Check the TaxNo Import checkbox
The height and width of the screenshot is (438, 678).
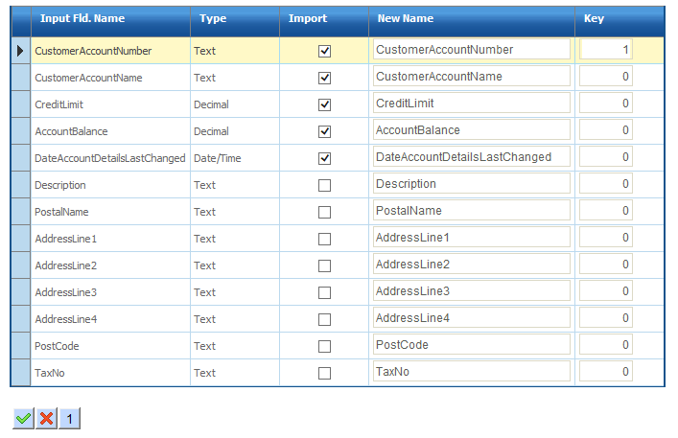click(x=324, y=373)
